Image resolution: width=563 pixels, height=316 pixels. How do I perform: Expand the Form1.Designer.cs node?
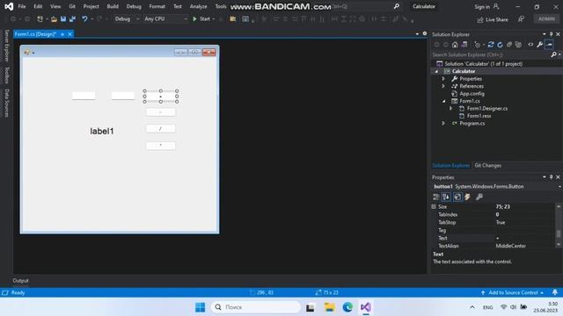451,109
